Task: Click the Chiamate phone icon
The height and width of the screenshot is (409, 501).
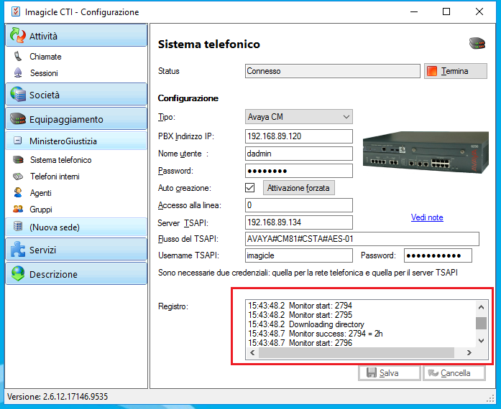Action: (17, 57)
